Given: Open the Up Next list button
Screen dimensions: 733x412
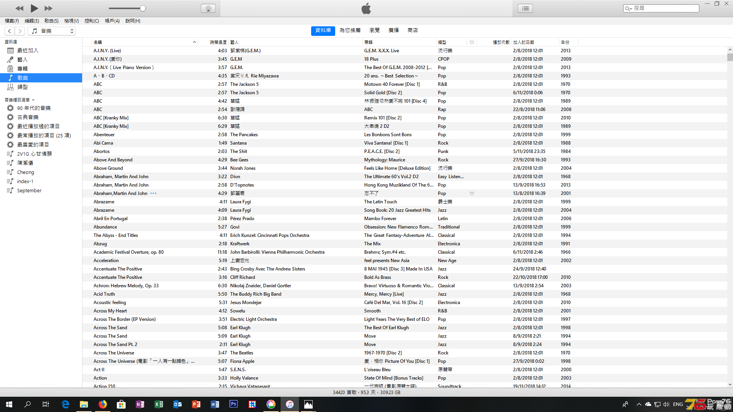Looking at the screenshot, I should tap(525, 8).
